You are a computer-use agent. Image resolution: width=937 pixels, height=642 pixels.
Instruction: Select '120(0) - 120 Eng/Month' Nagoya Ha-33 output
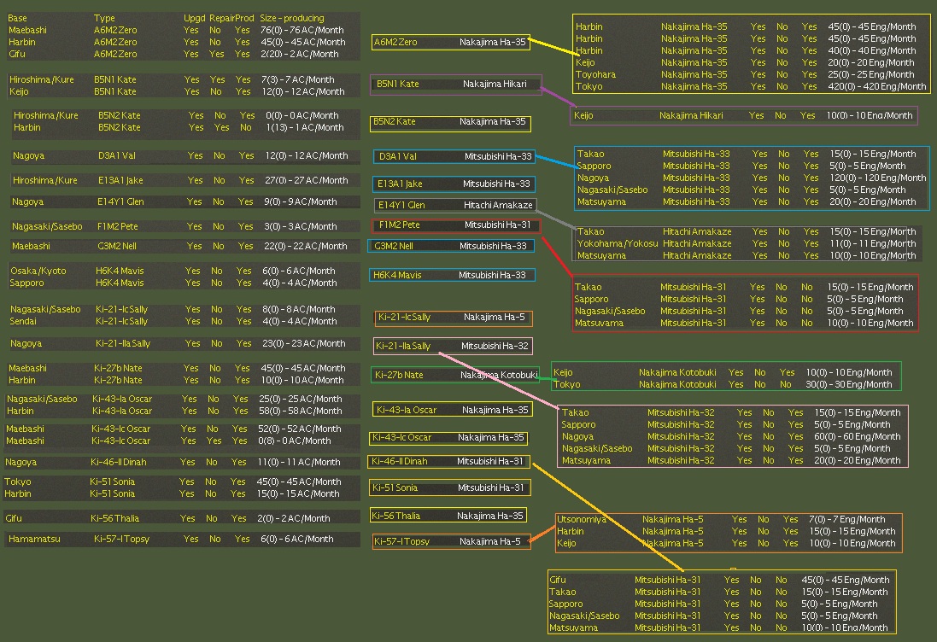[x=878, y=178]
